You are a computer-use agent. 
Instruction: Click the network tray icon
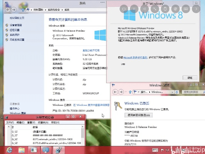[x=167, y=150]
